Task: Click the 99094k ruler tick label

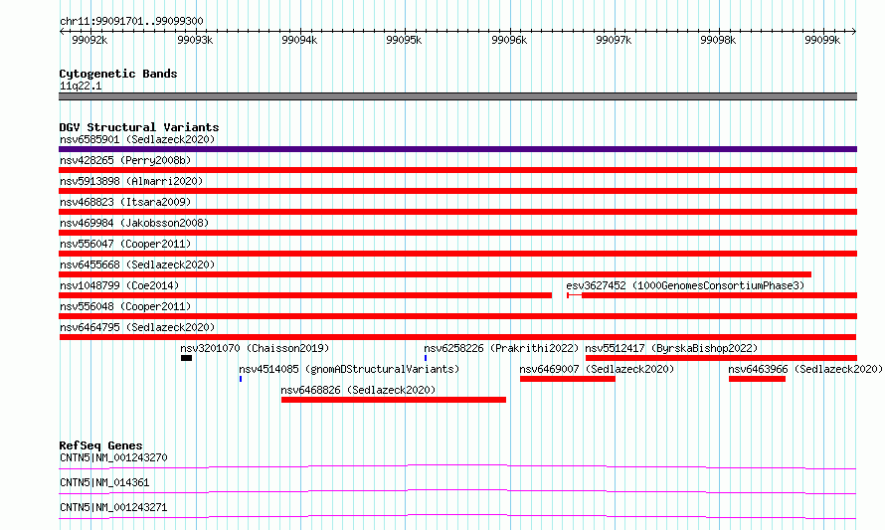Action: (x=299, y=40)
